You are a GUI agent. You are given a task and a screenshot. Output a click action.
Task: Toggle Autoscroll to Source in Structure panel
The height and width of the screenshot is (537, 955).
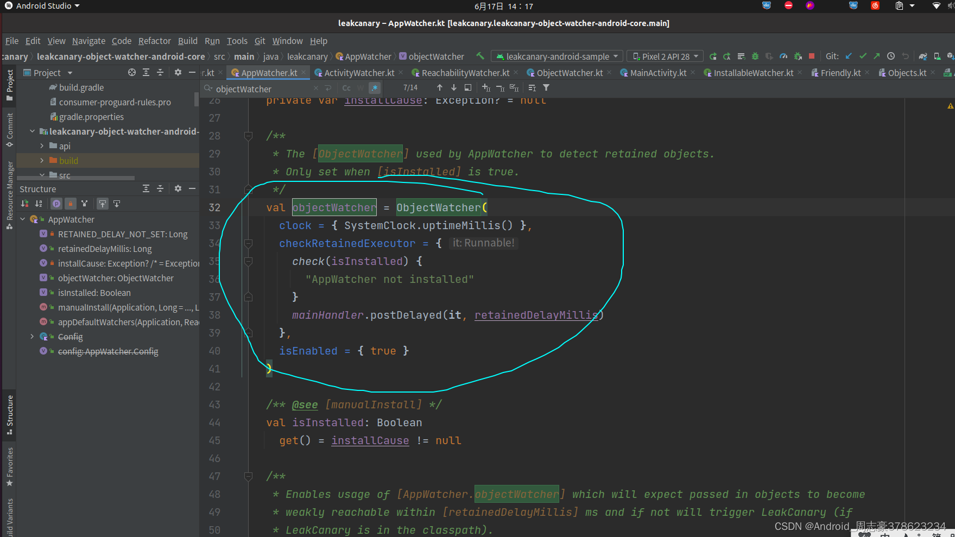[x=103, y=204]
